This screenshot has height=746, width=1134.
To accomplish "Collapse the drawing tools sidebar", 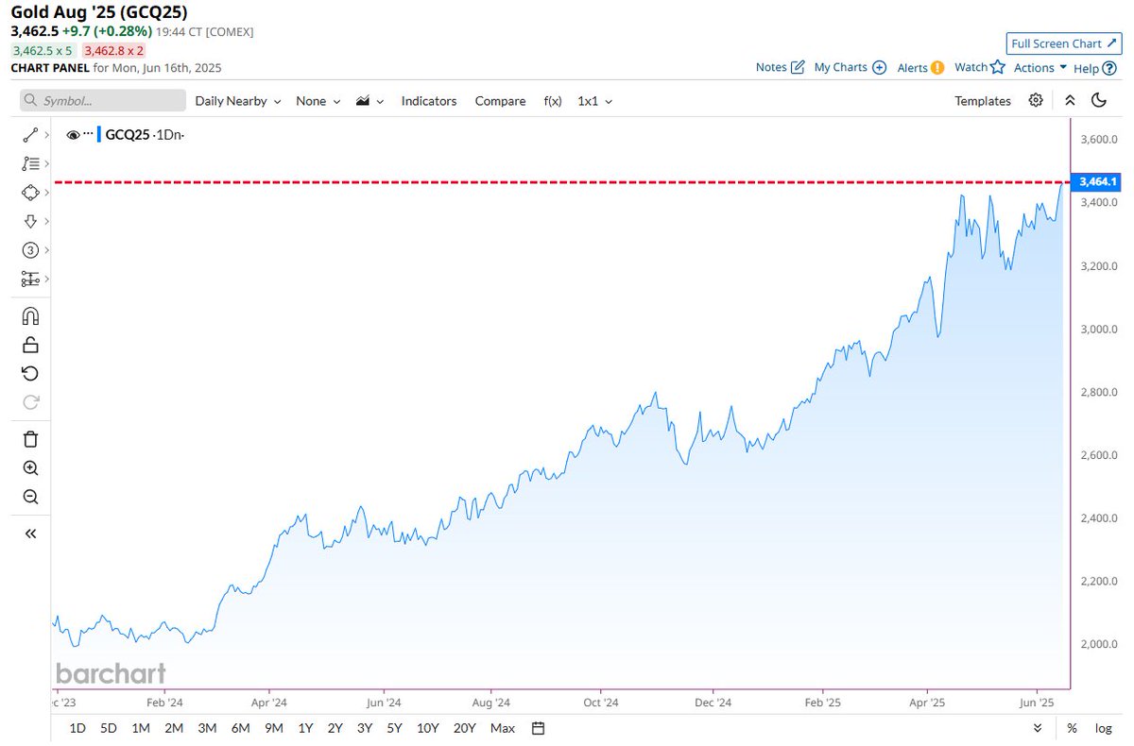I will [x=30, y=534].
